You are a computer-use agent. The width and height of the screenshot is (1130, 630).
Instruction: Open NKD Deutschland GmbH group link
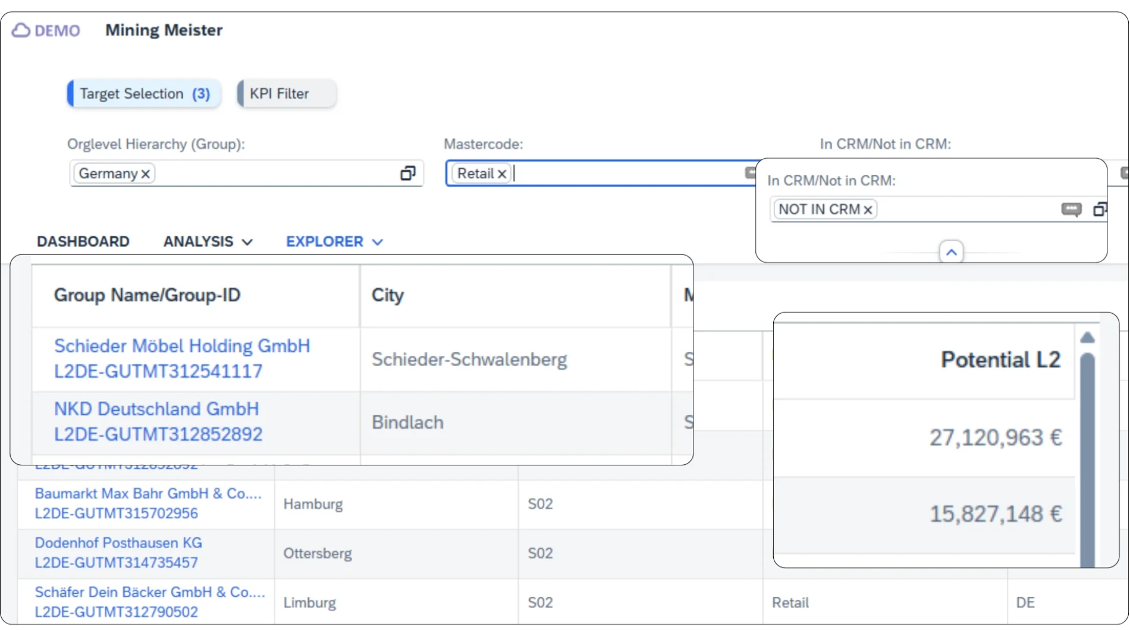tap(156, 409)
